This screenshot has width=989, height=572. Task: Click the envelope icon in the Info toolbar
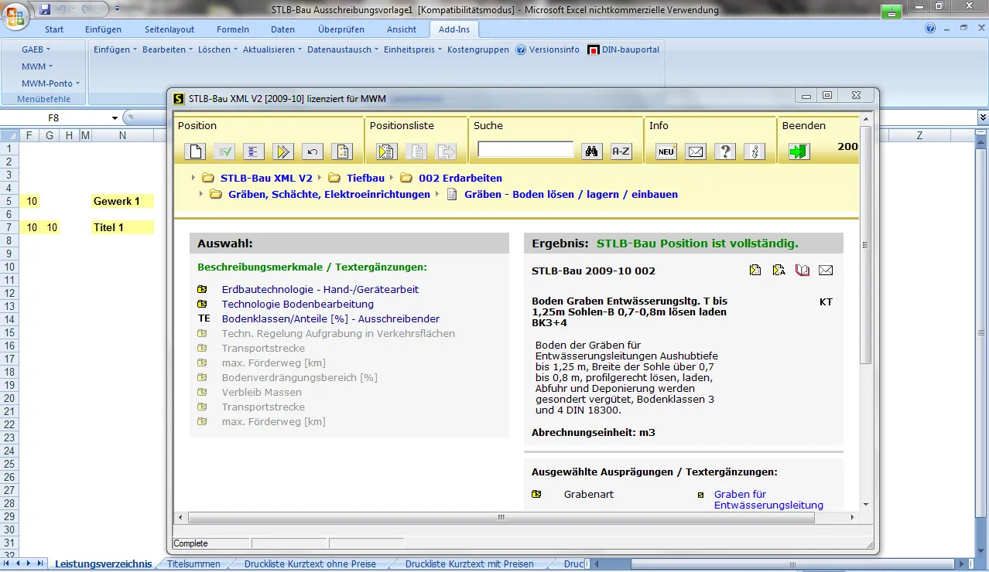point(696,152)
